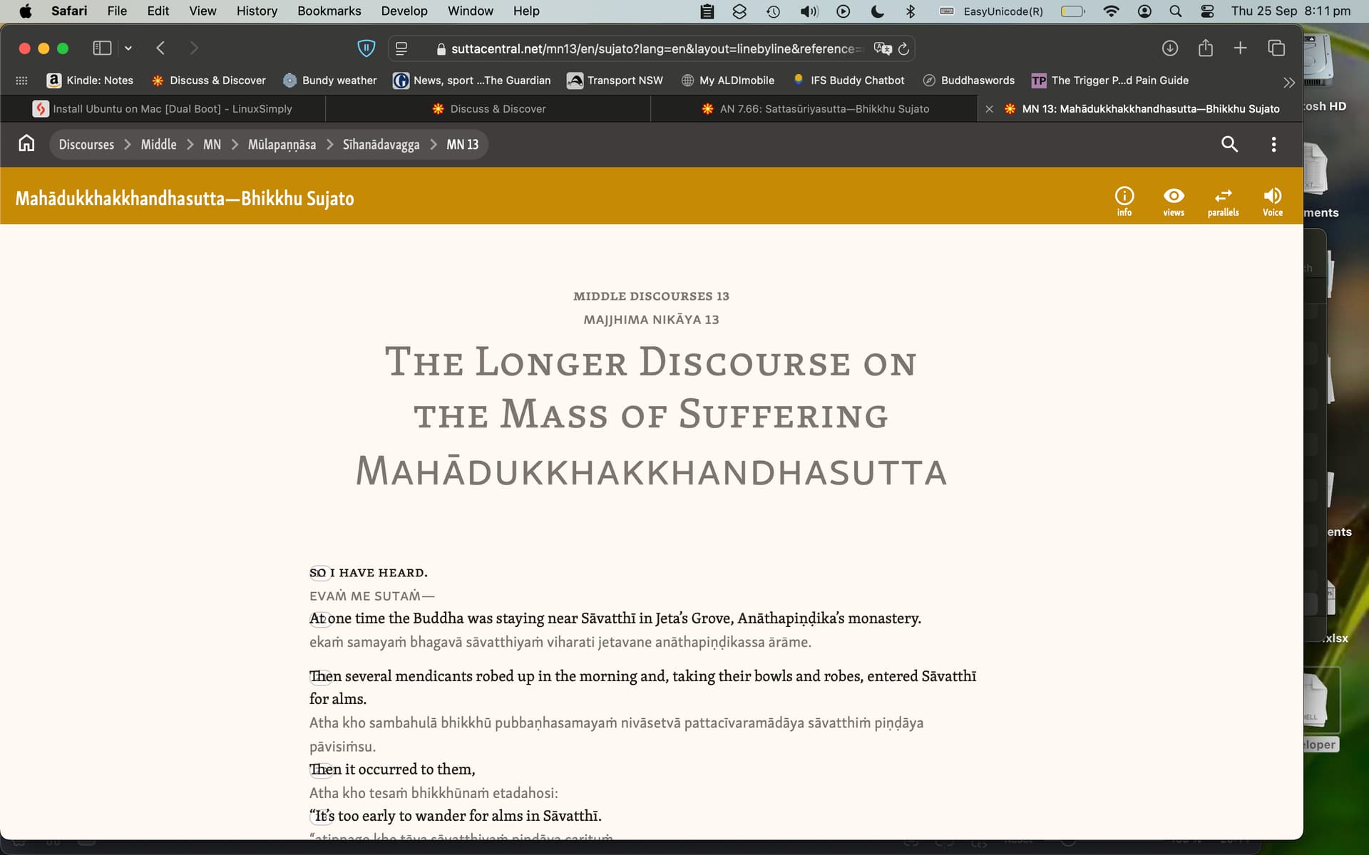Viewport: 1369px width, 855px height.
Task: Expand hidden bookmarks with double chevron
Action: click(1288, 81)
